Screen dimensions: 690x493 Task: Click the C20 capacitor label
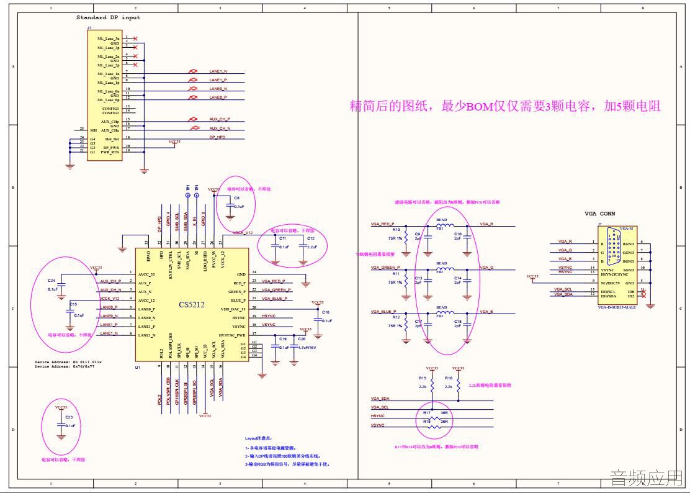tap(302, 339)
